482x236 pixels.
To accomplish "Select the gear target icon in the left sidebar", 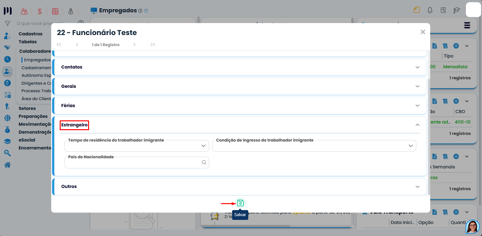I will click(7, 118).
